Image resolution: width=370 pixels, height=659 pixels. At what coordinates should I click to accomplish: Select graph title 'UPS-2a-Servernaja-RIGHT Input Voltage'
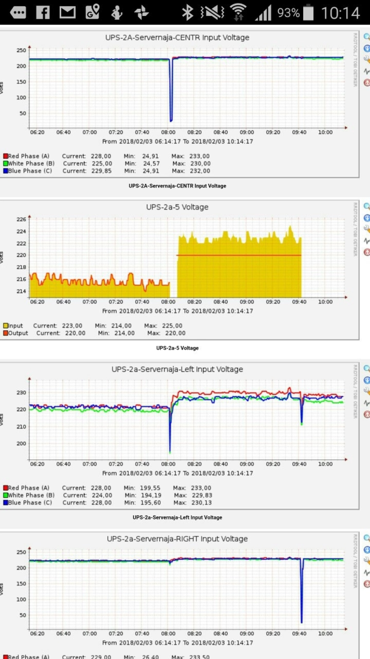[x=177, y=539]
